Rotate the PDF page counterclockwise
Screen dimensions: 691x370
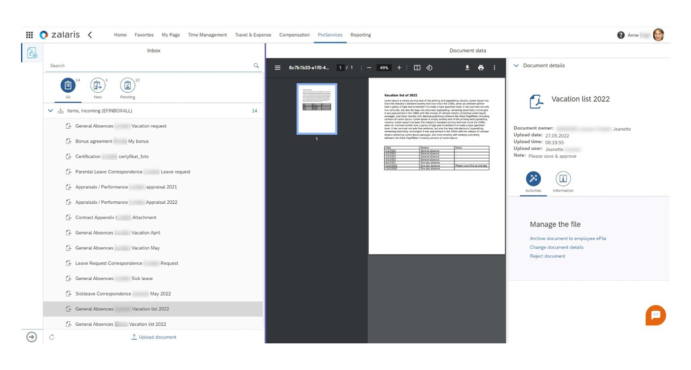tap(429, 68)
